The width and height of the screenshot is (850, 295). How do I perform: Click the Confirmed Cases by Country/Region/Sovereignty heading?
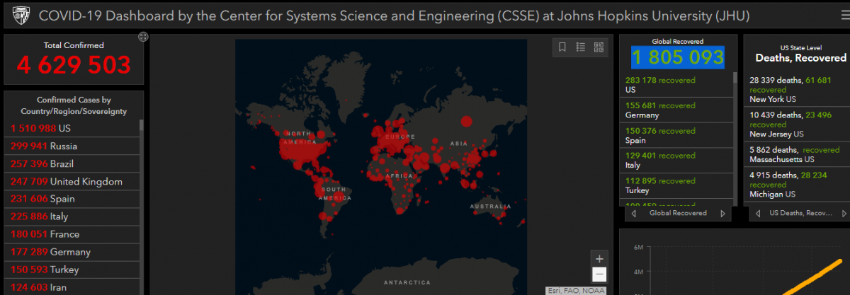[74, 105]
